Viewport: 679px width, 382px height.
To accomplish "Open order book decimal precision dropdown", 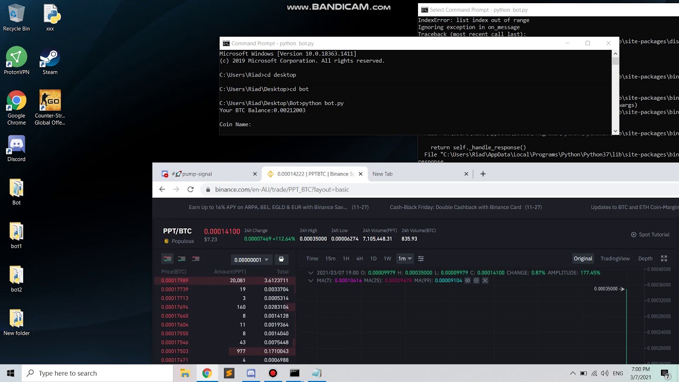I will [251, 259].
